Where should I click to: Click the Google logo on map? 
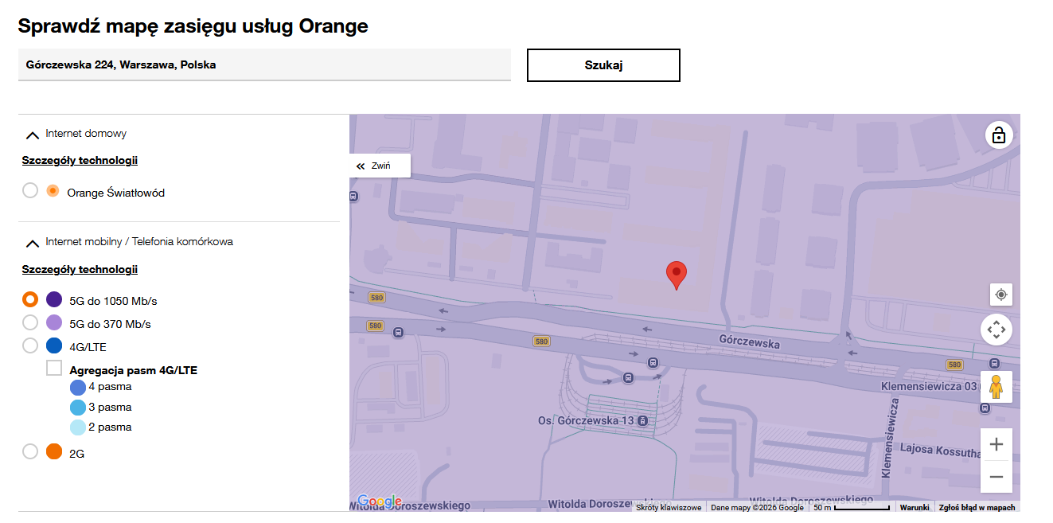click(x=380, y=501)
